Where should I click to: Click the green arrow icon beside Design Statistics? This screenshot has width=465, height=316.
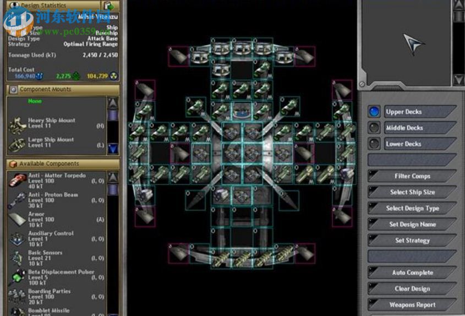tap(108, 6)
